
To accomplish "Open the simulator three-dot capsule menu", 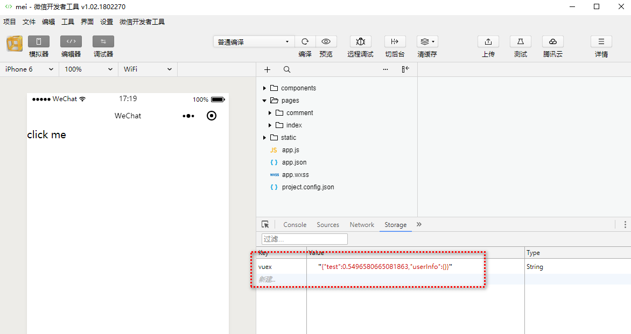I will tap(188, 116).
